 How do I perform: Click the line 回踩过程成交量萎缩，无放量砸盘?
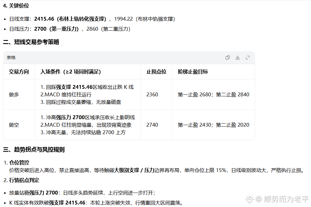point(81,102)
